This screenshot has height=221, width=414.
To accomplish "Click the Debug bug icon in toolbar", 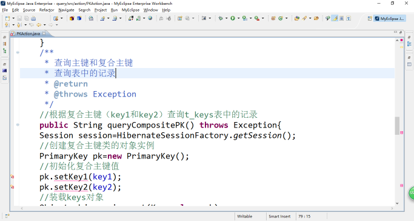I will pyautogui.click(x=221, y=18).
